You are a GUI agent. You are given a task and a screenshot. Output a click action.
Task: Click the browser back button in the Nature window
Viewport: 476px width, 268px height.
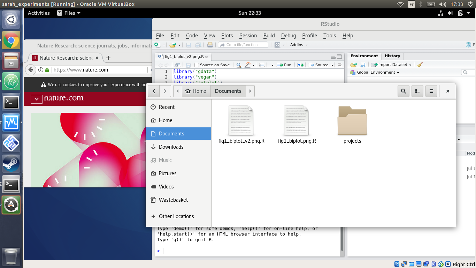(31, 70)
